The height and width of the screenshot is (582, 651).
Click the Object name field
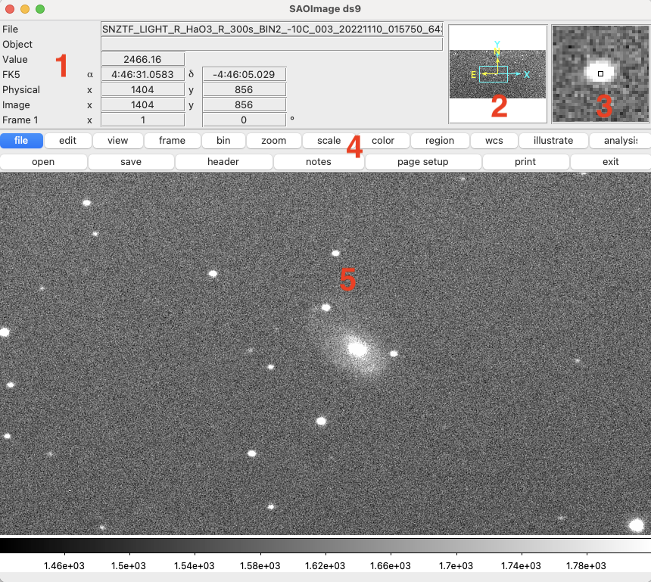272,44
